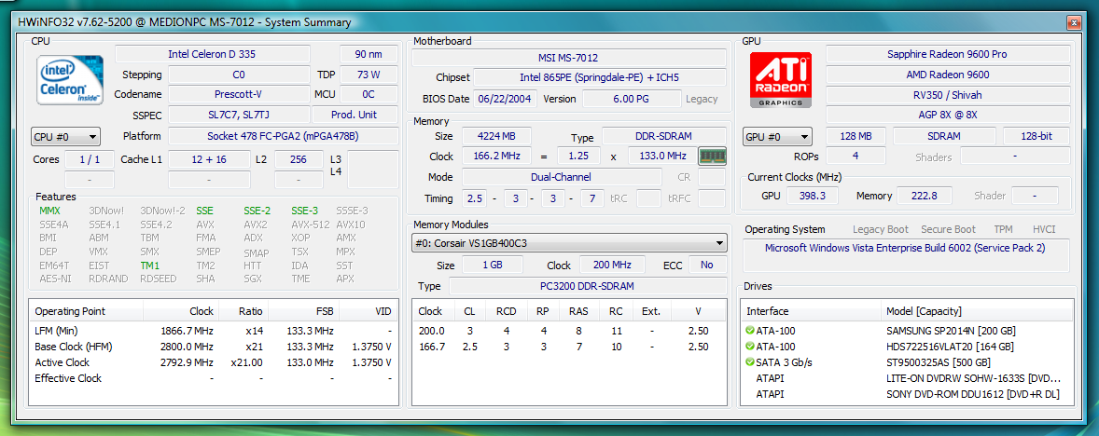Click the ATI Radeon graphics logo
The image size is (1099, 436).
tap(781, 79)
